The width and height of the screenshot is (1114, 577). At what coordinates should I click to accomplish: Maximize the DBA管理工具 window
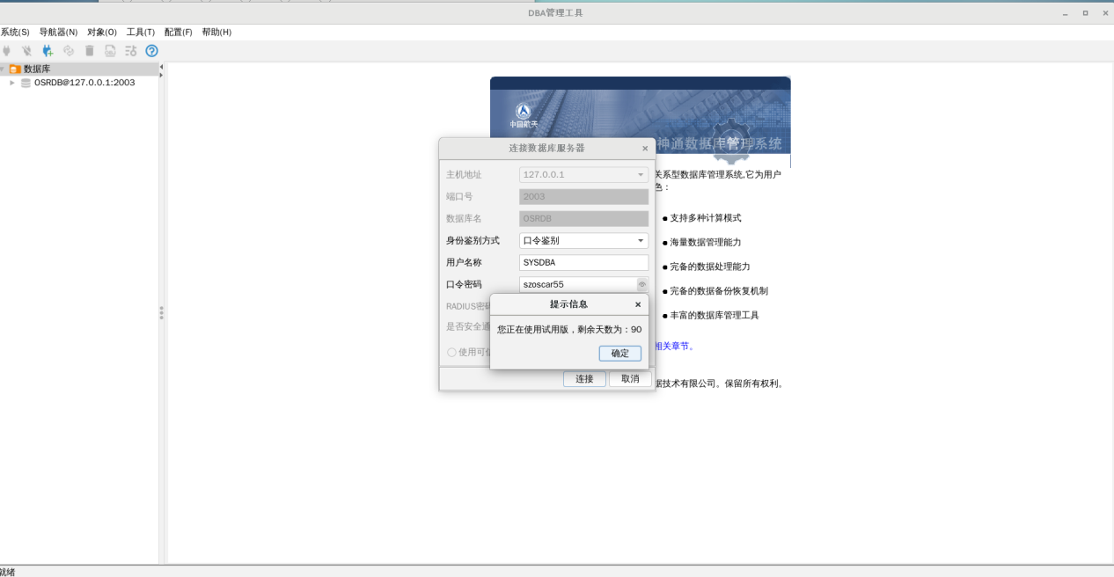(x=1085, y=13)
